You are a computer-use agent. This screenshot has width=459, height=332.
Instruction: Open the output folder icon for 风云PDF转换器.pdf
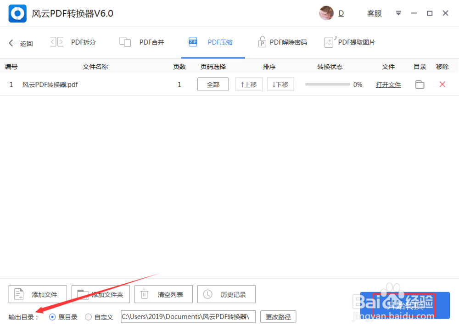coord(419,85)
